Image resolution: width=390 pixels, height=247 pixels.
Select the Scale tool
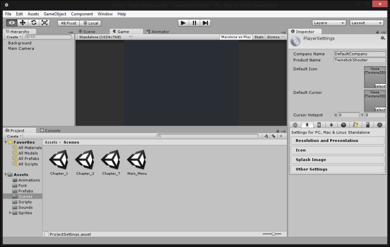click(45, 23)
